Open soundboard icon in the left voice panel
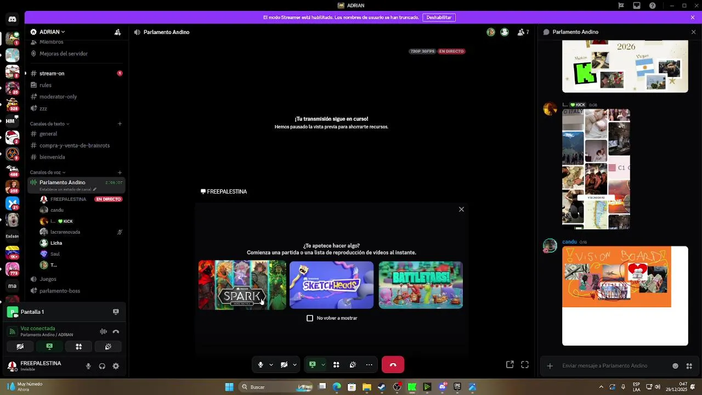 (x=108, y=346)
